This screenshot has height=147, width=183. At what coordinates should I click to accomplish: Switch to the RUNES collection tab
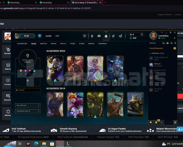[54, 44]
